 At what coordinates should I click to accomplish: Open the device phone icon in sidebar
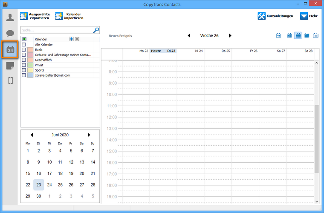(11, 81)
